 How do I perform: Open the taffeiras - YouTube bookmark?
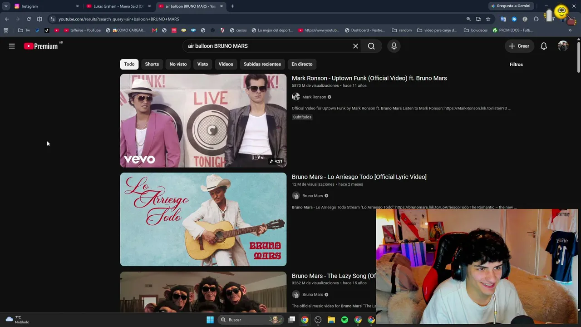(82, 30)
